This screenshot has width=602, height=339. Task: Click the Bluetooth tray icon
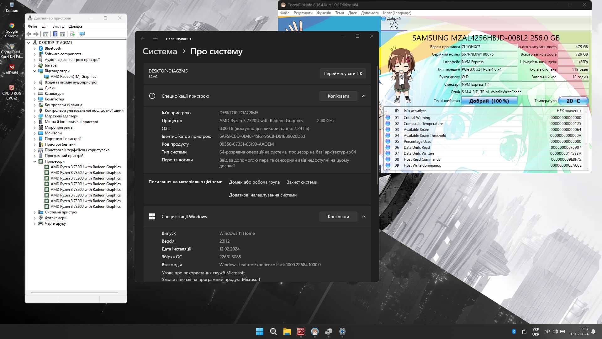[x=514, y=331]
